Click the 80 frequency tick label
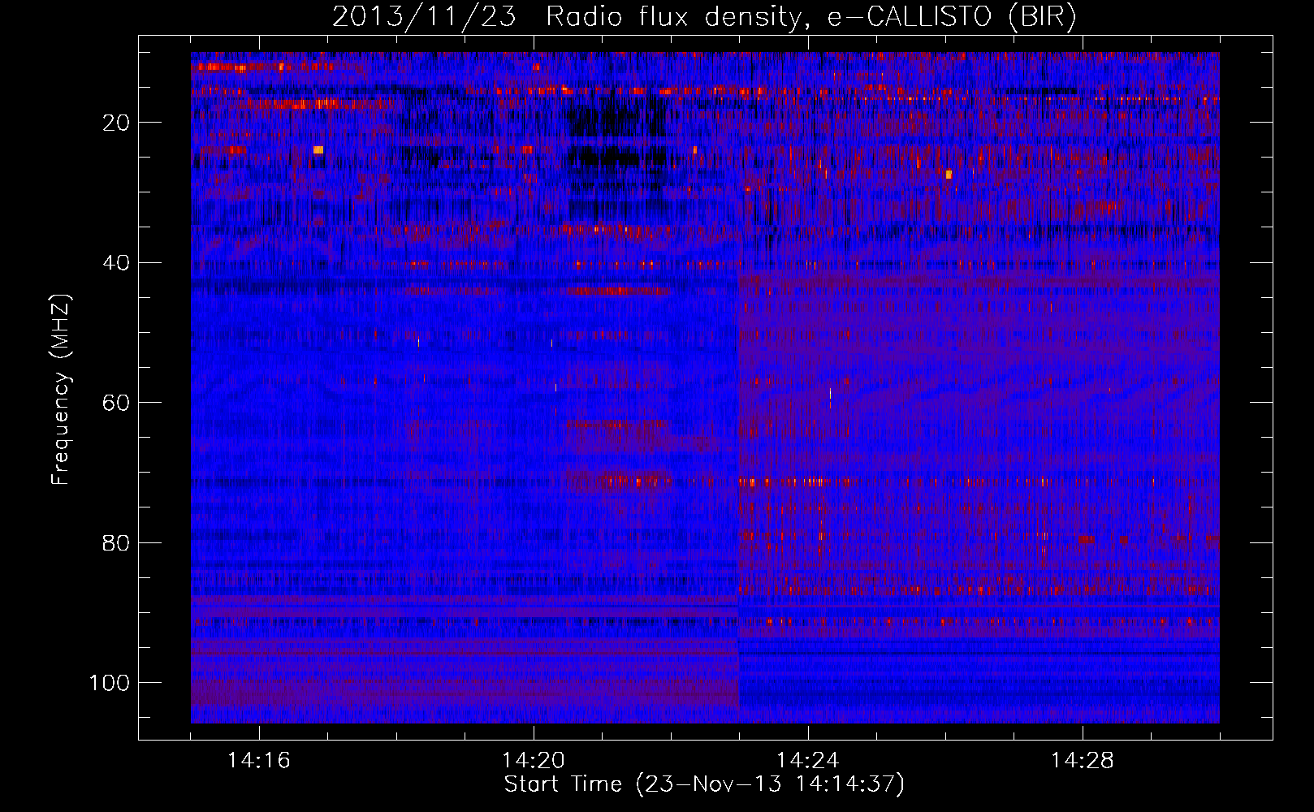 pyautogui.click(x=117, y=542)
